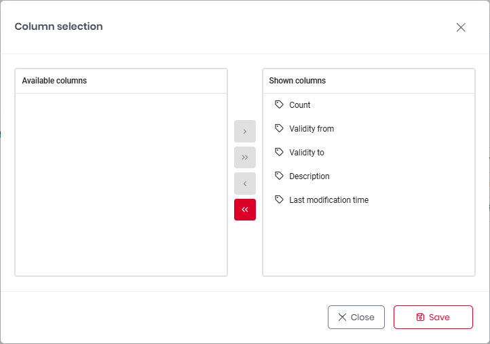Save the column selection
Screen dimensions: 490x344
point(433,317)
